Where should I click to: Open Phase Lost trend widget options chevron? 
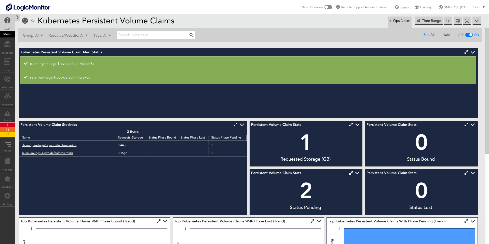(319, 221)
